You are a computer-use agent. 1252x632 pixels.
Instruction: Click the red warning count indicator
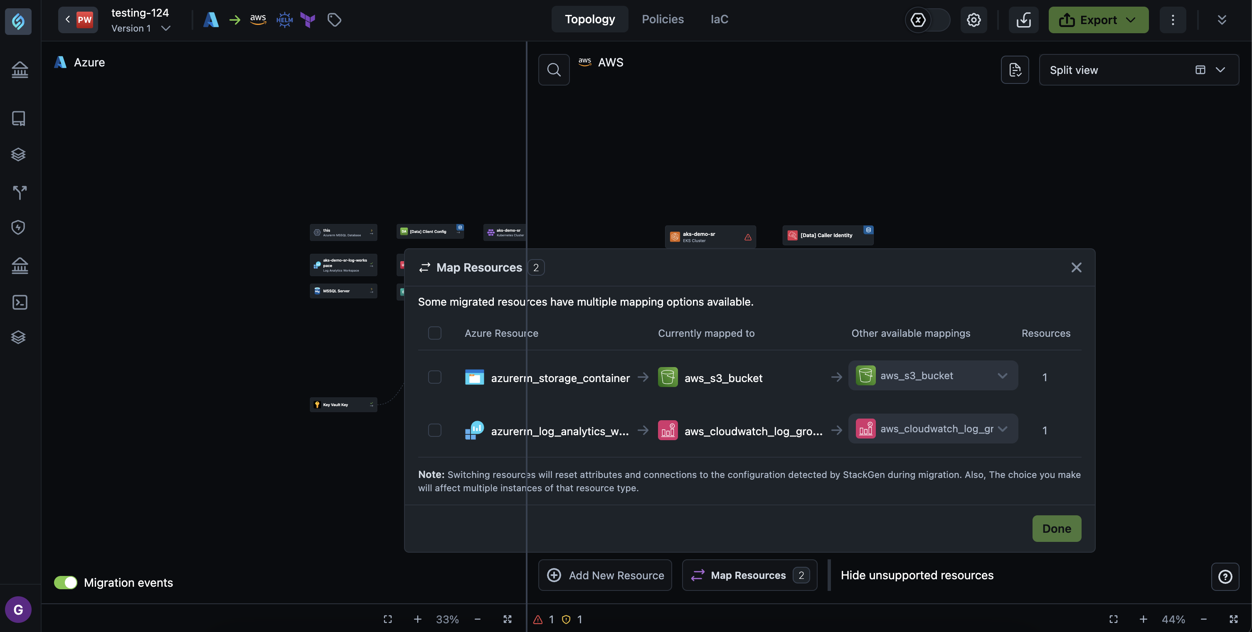click(x=544, y=620)
